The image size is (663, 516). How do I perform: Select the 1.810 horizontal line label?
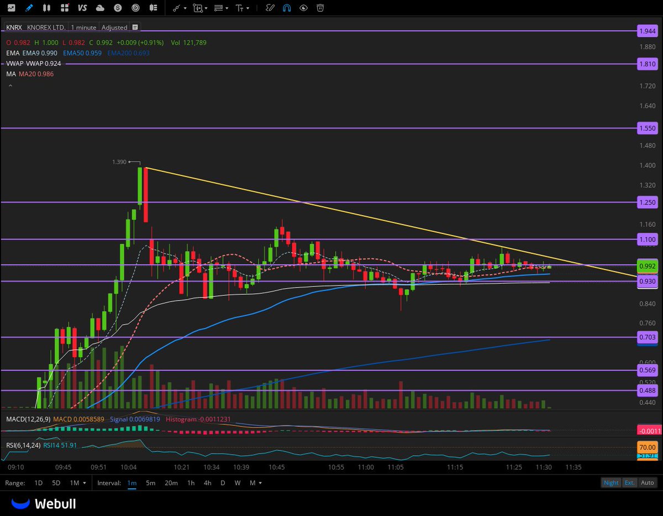[x=647, y=64]
